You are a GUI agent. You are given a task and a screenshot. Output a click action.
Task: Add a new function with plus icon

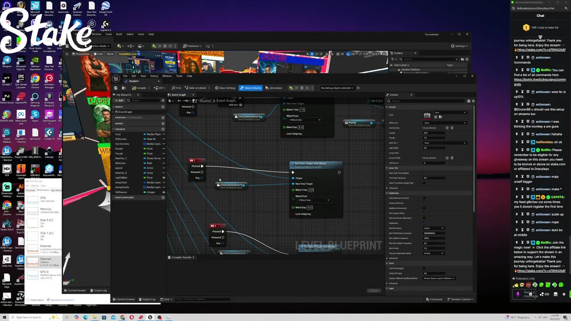point(163,117)
